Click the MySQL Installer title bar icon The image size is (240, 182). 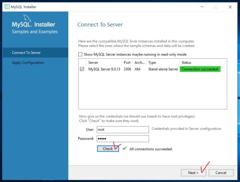(x=7, y=7)
